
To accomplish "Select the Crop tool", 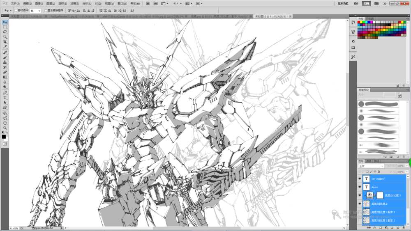I will tap(5, 42).
